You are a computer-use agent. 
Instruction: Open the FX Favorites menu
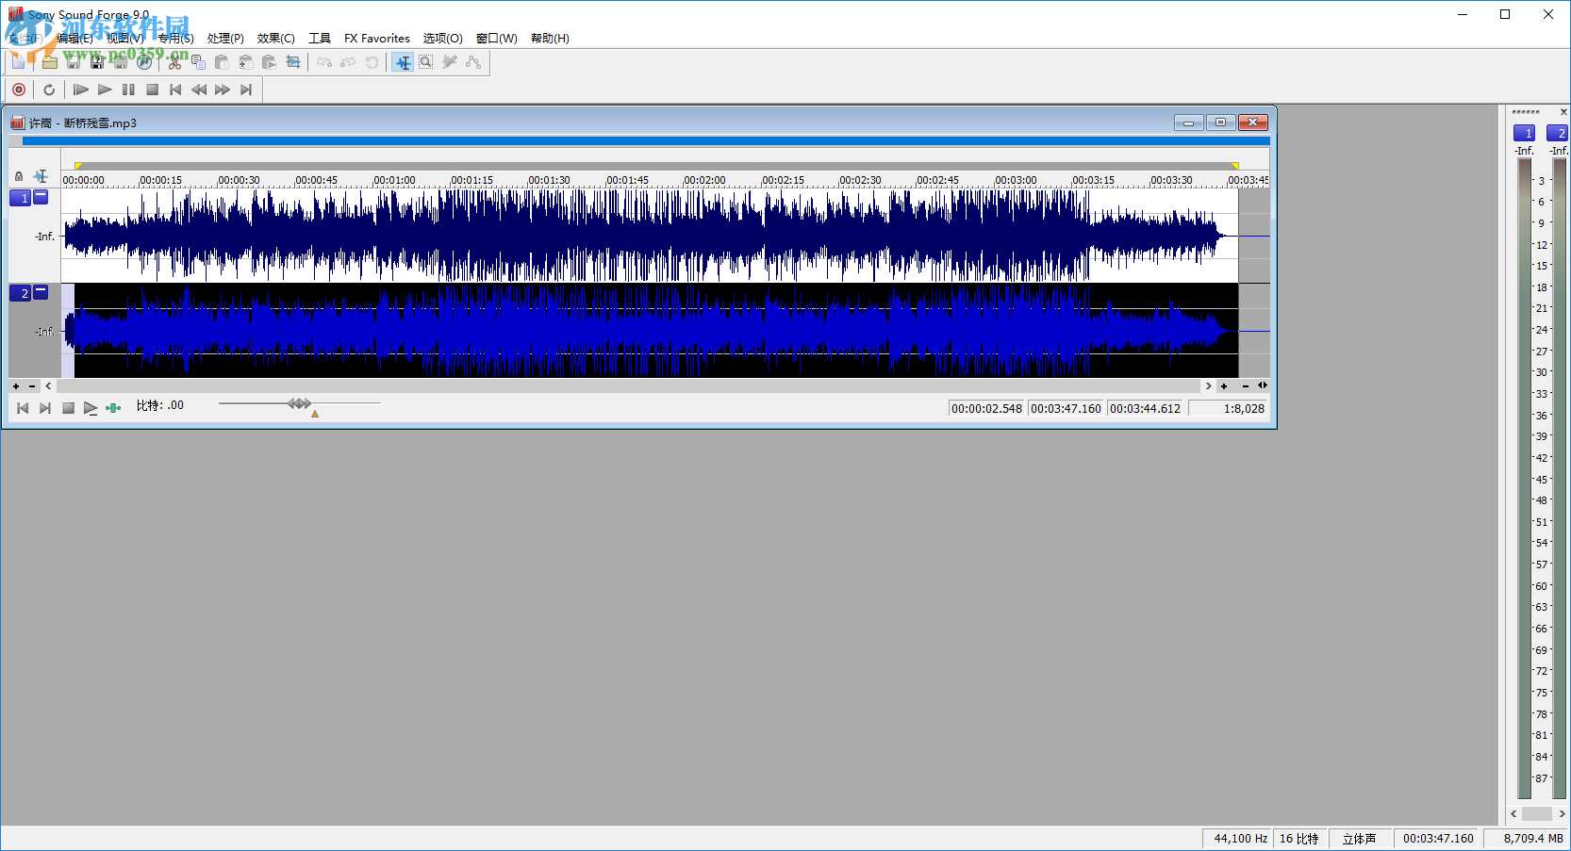click(376, 39)
